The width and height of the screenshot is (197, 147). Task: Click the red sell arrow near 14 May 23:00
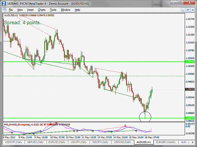click(125, 125)
